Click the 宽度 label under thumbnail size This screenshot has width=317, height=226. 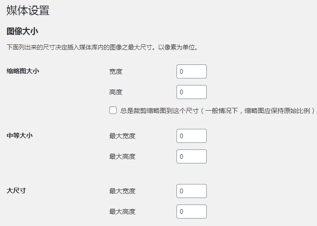pos(116,71)
